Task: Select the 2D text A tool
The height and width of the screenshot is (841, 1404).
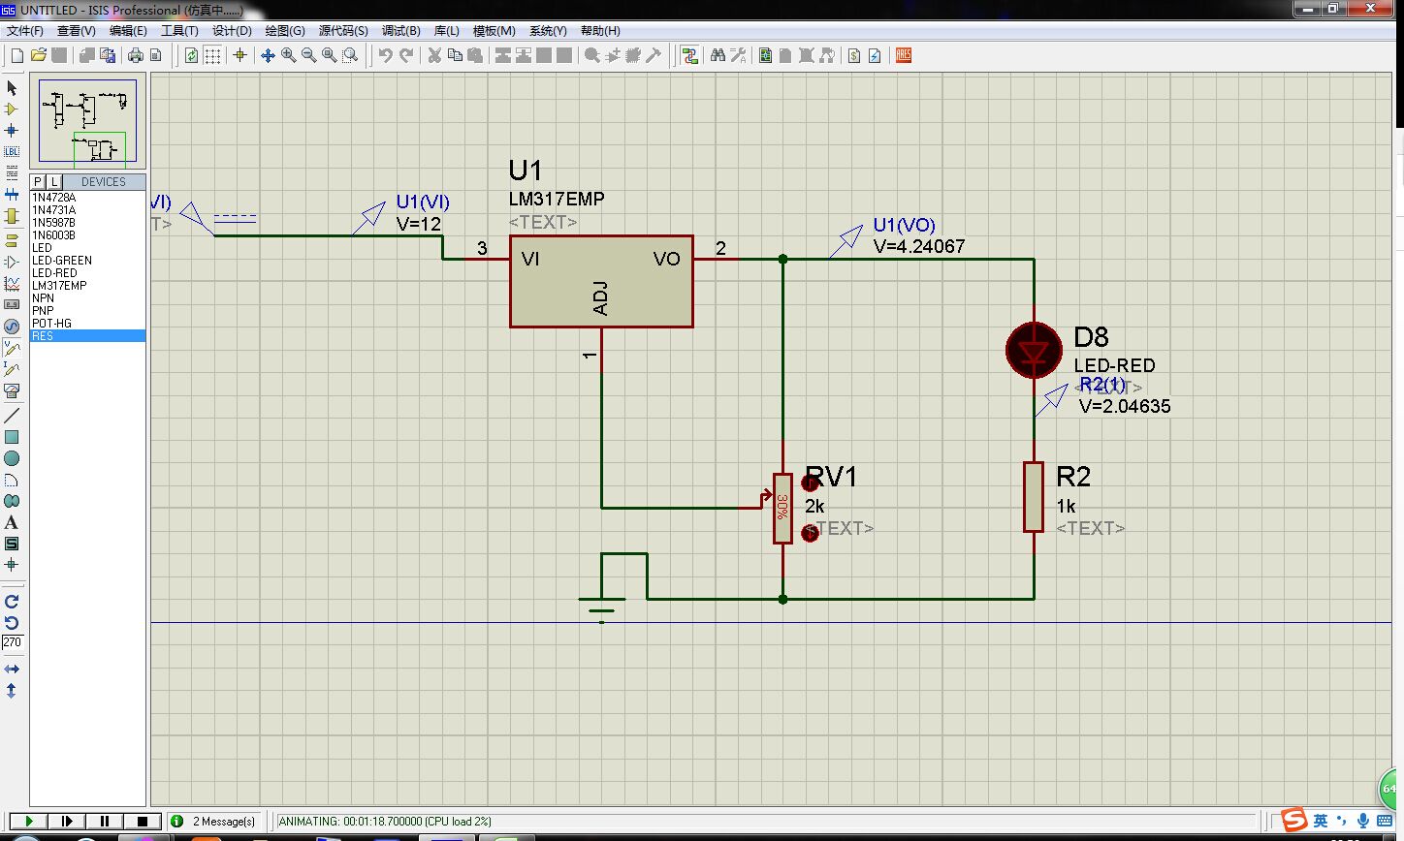Action: click(12, 522)
